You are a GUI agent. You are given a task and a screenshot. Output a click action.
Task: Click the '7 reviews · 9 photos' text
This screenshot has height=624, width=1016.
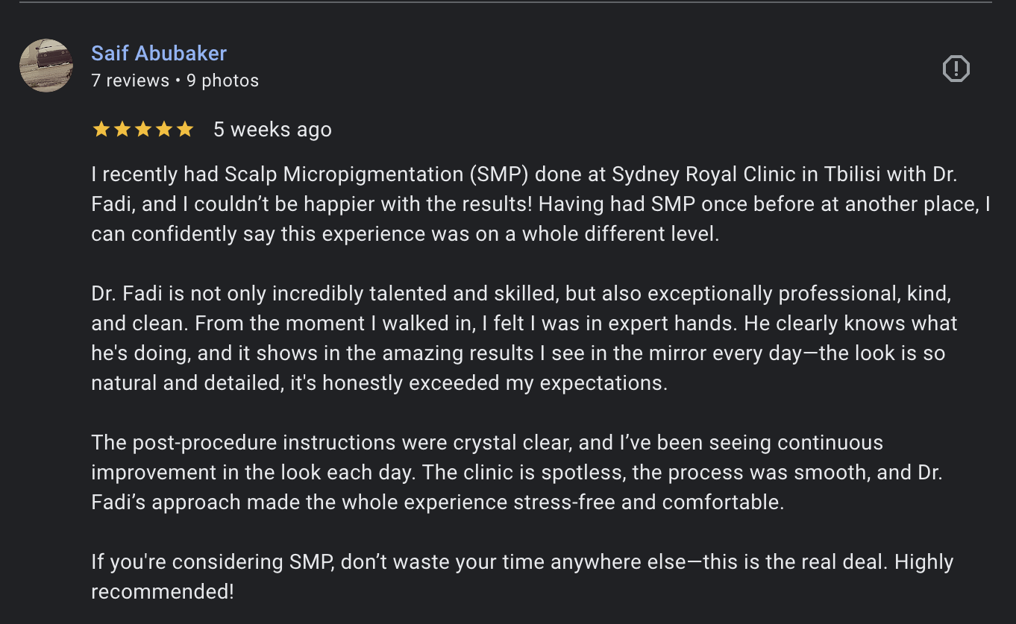tap(175, 81)
